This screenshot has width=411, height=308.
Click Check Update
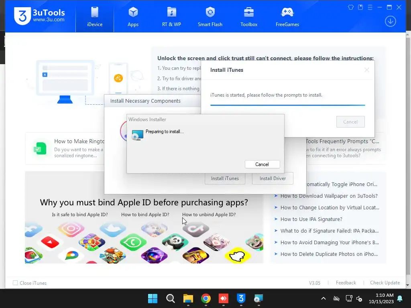pos(385,283)
